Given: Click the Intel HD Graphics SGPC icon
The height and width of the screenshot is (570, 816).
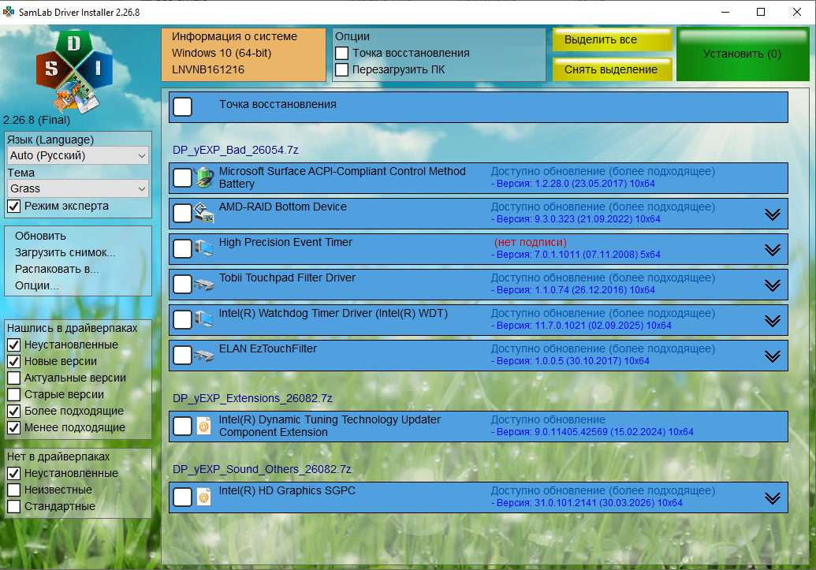Looking at the screenshot, I should click(x=204, y=497).
